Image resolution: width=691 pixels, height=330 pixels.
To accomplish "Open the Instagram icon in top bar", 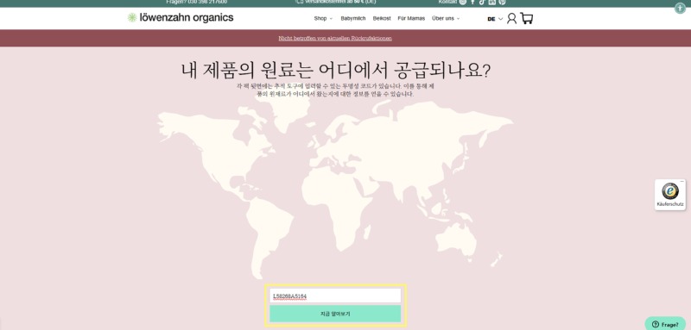I will coord(462,2).
